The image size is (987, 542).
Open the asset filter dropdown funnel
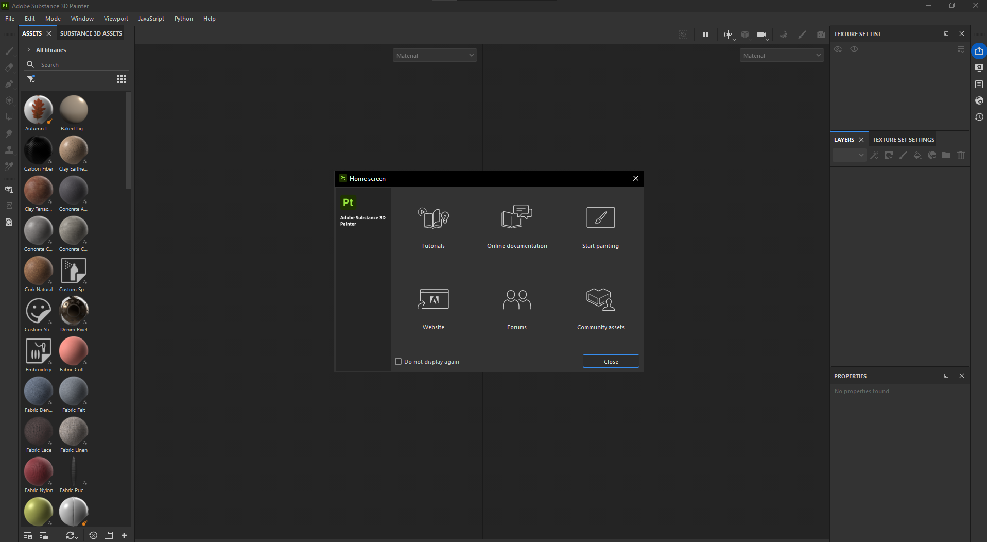(31, 79)
